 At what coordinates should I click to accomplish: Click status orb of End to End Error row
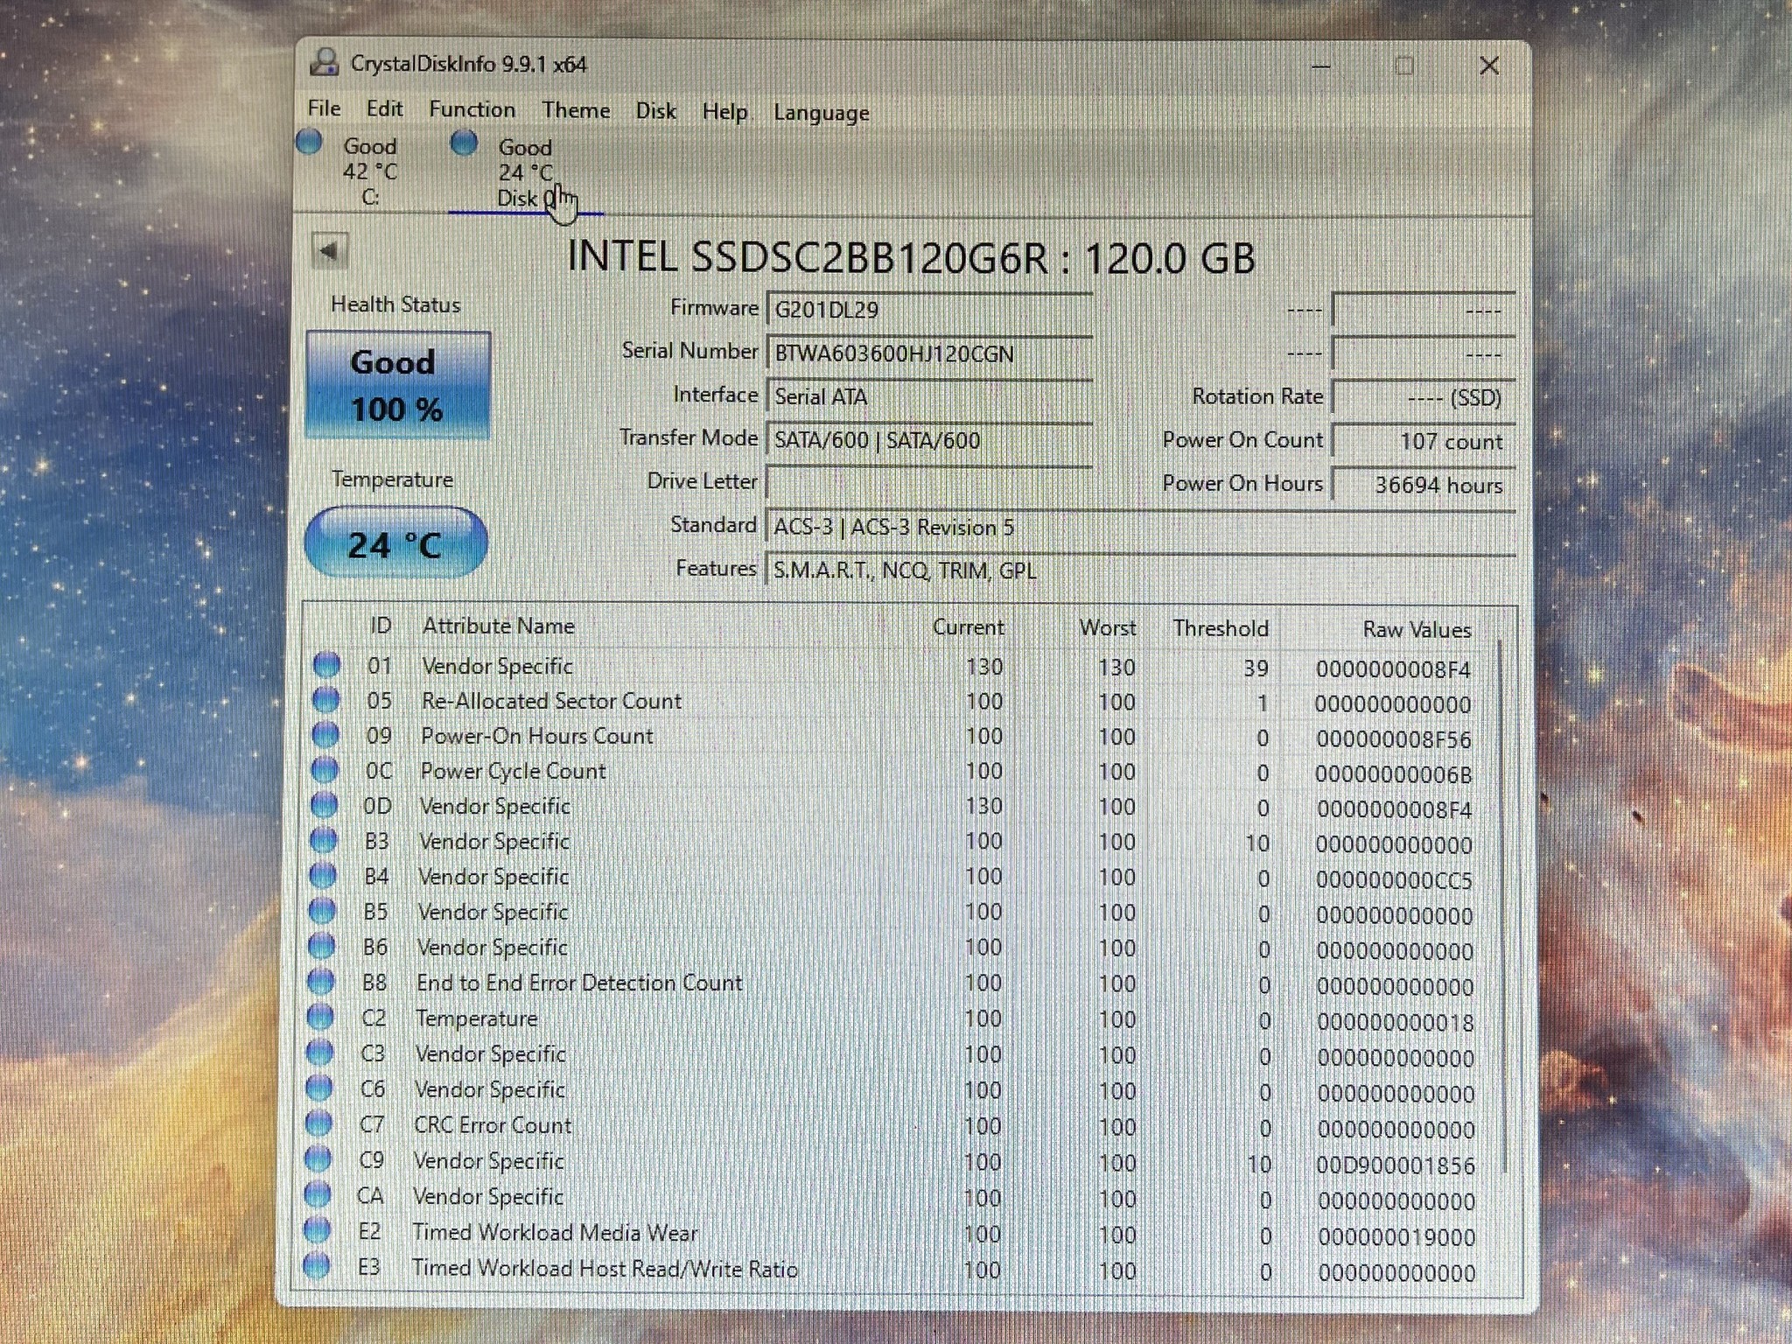(x=320, y=982)
